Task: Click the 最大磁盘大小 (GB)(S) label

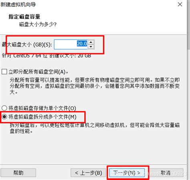Action: pos(27,45)
